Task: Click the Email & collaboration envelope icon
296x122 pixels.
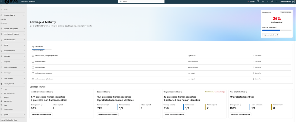Action: tap(1, 67)
